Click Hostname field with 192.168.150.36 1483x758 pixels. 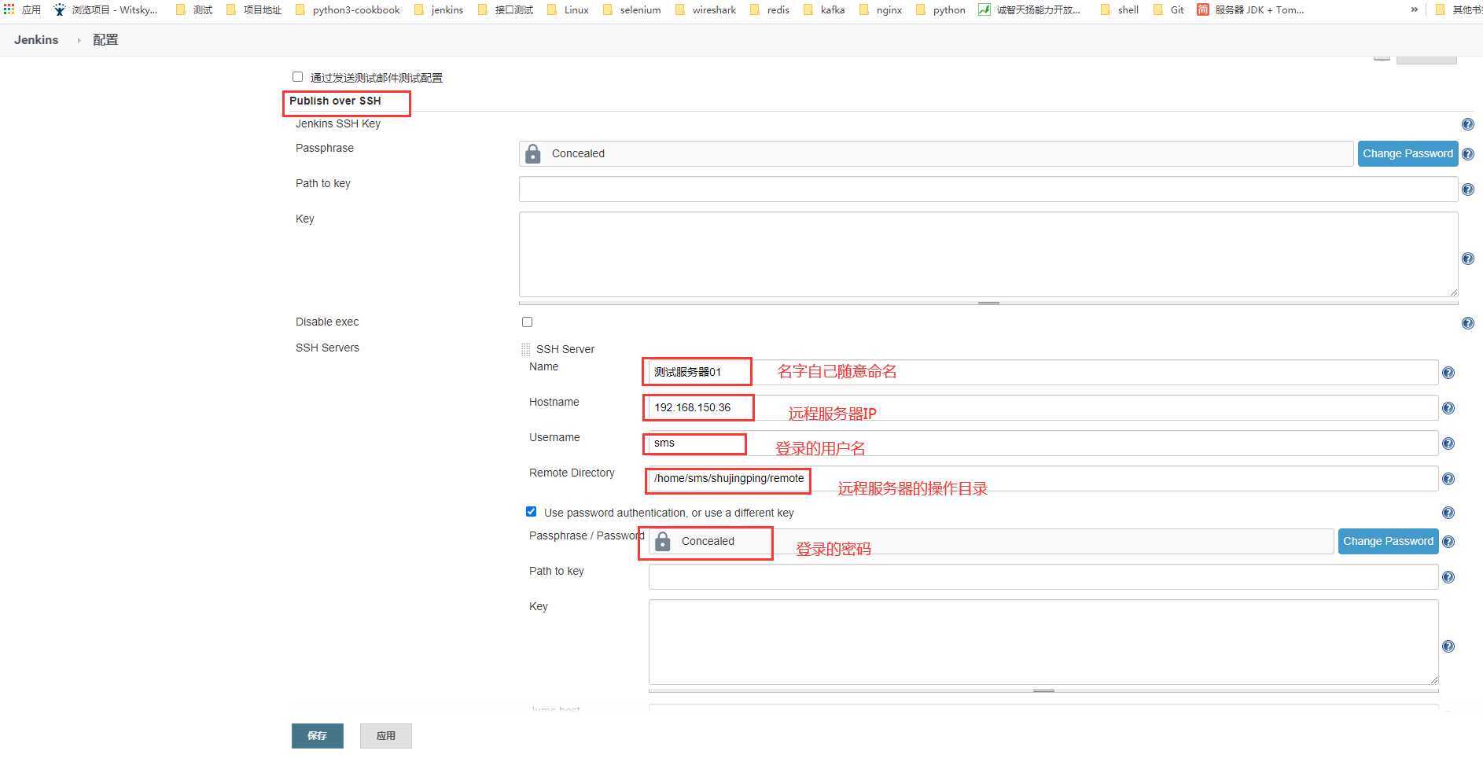click(x=1043, y=407)
